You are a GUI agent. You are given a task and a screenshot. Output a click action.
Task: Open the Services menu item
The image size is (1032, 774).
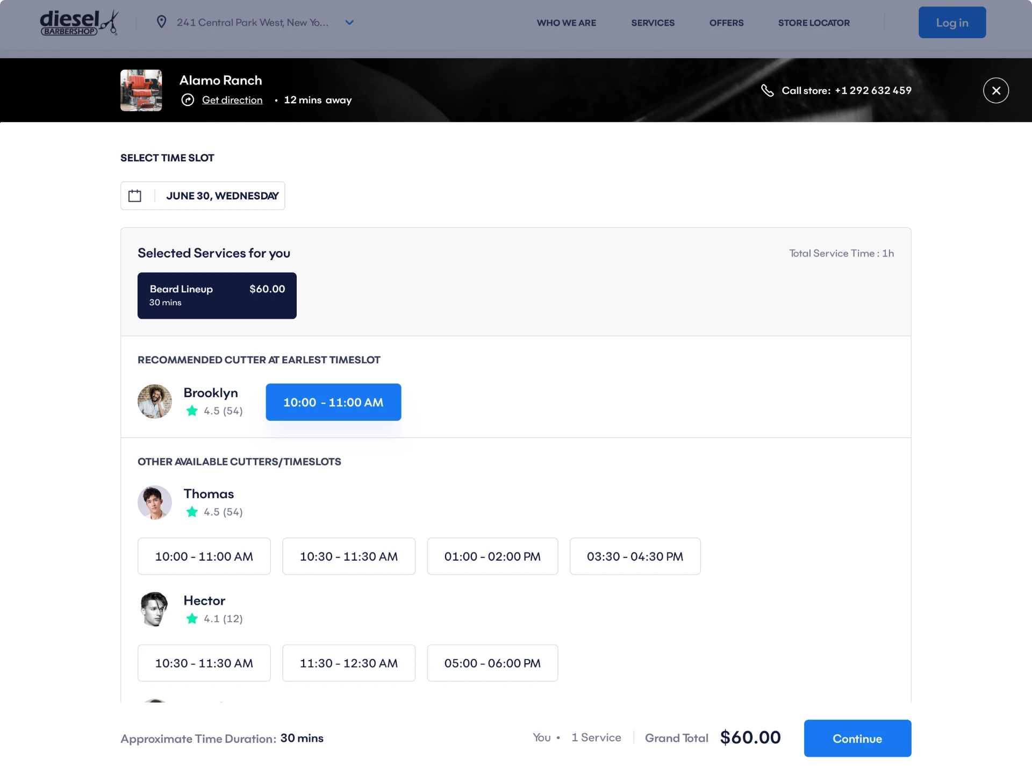click(x=653, y=23)
